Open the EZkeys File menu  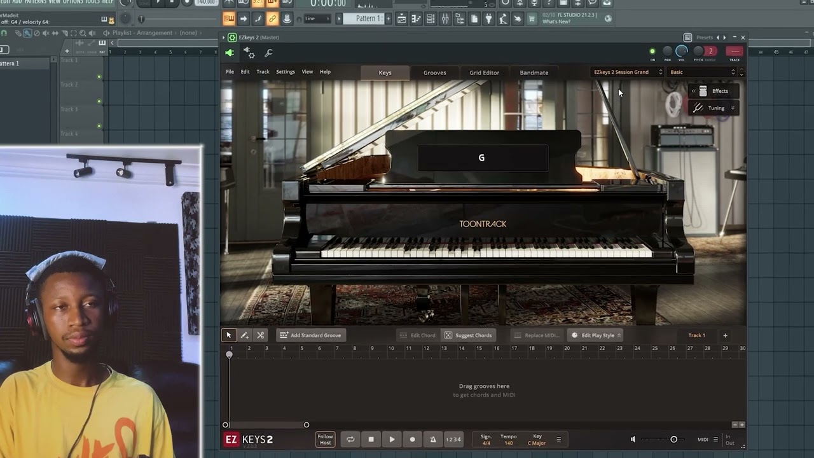[x=230, y=72]
